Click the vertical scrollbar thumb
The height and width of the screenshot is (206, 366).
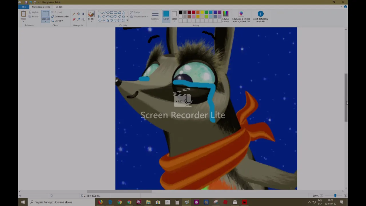point(346,98)
